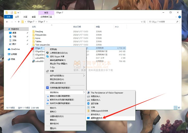Click the breadcrumb chevron after the last Oligo 7
188x133 pixels.
[47, 22]
